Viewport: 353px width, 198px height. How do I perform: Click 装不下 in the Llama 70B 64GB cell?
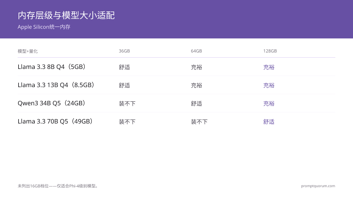(199, 122)
